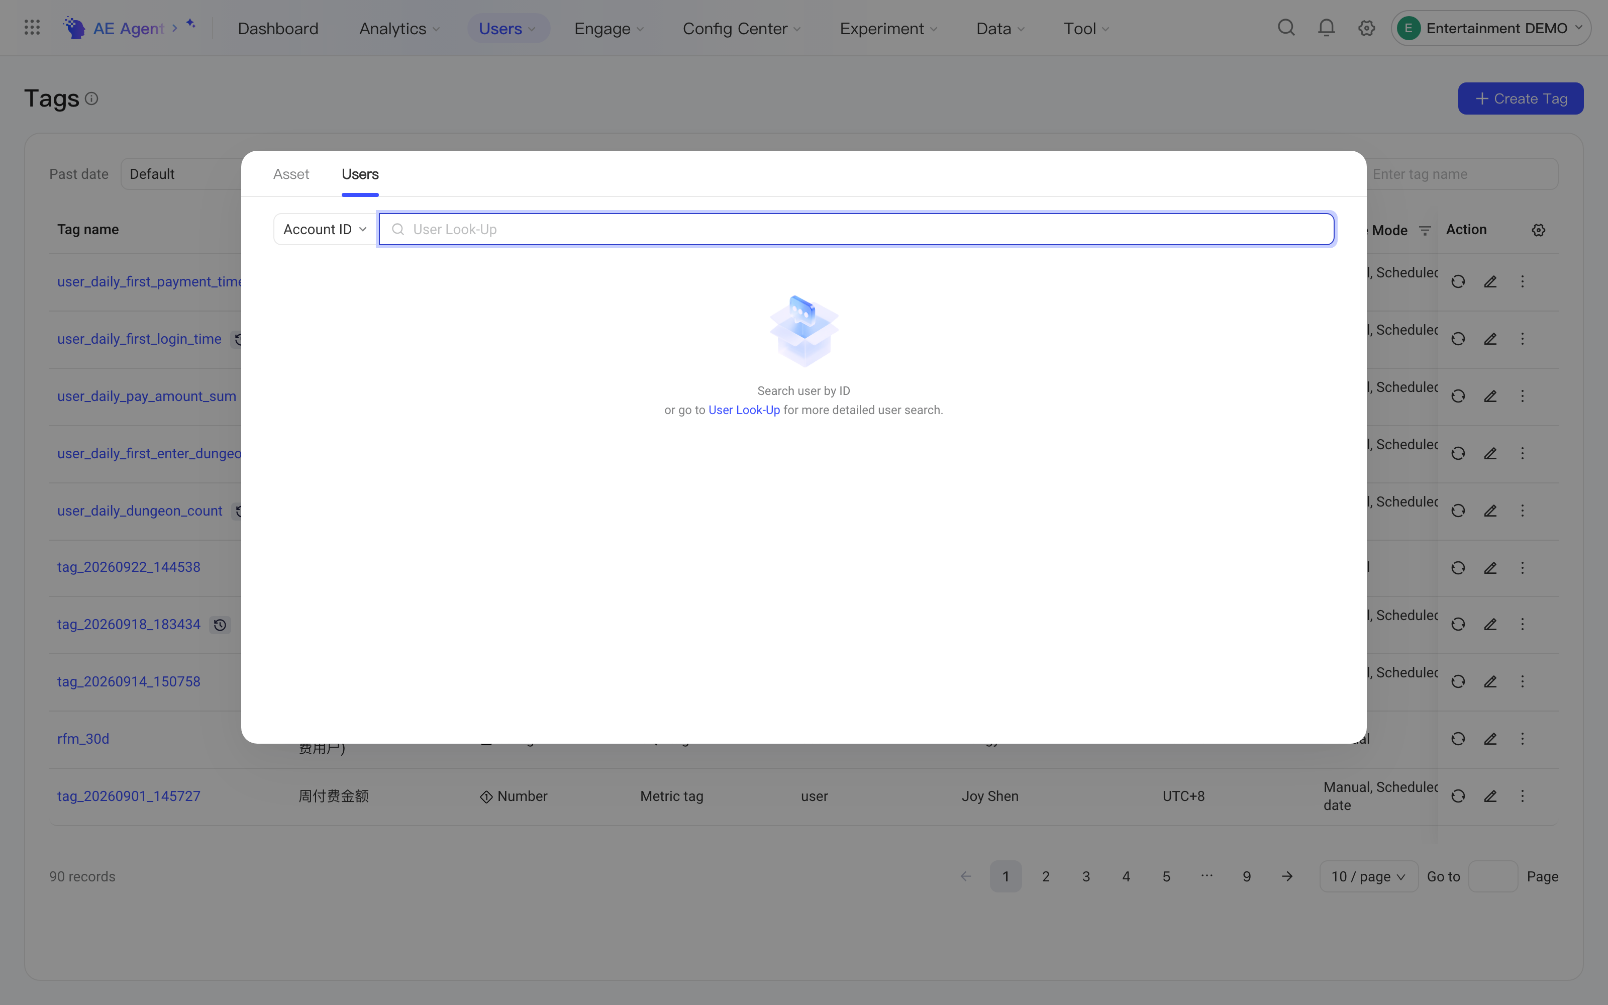This screenshot has width=1608, height=1005.
Task: Click the Go to page number field
Action: click(x=1492, y=876)
